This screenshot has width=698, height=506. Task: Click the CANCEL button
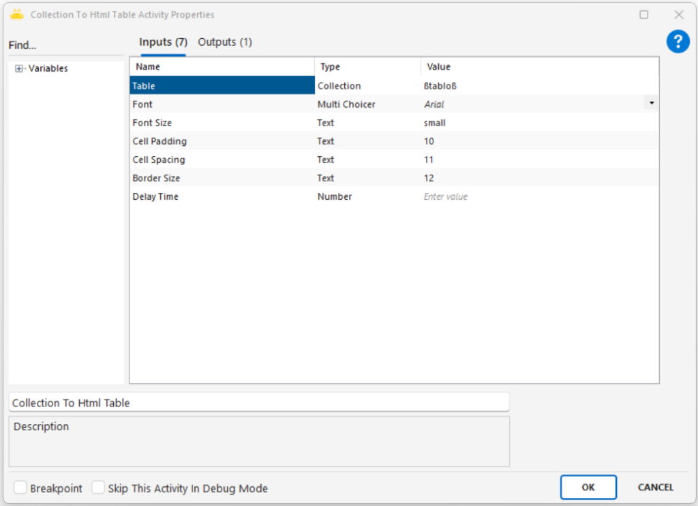click(x=655, y=488)
